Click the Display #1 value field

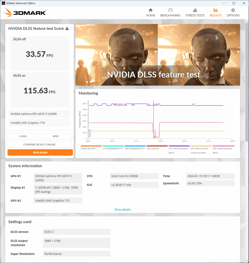(58, 190)
